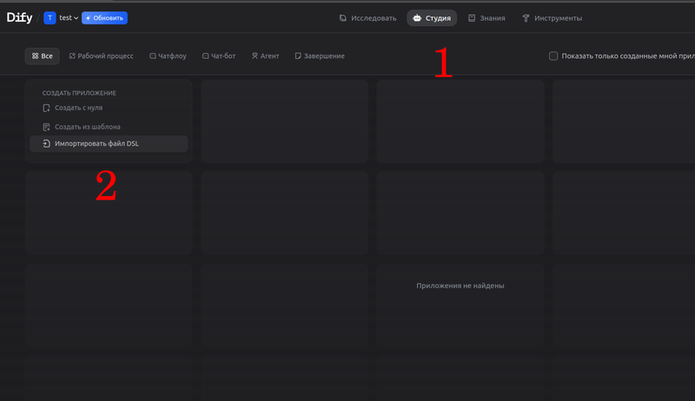Viewport: 695px width, 401px height.
Task: Click the chevron arrow next to test
Action: [76, 17]
